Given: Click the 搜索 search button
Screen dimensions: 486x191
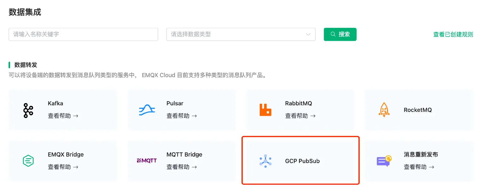Looking at the screenshot, I should 340,34.
